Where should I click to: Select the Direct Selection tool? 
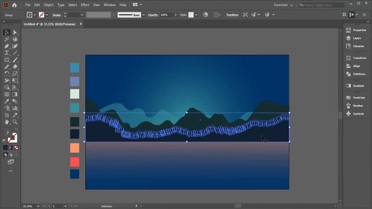pyautogui.click(x=15, y=33)
